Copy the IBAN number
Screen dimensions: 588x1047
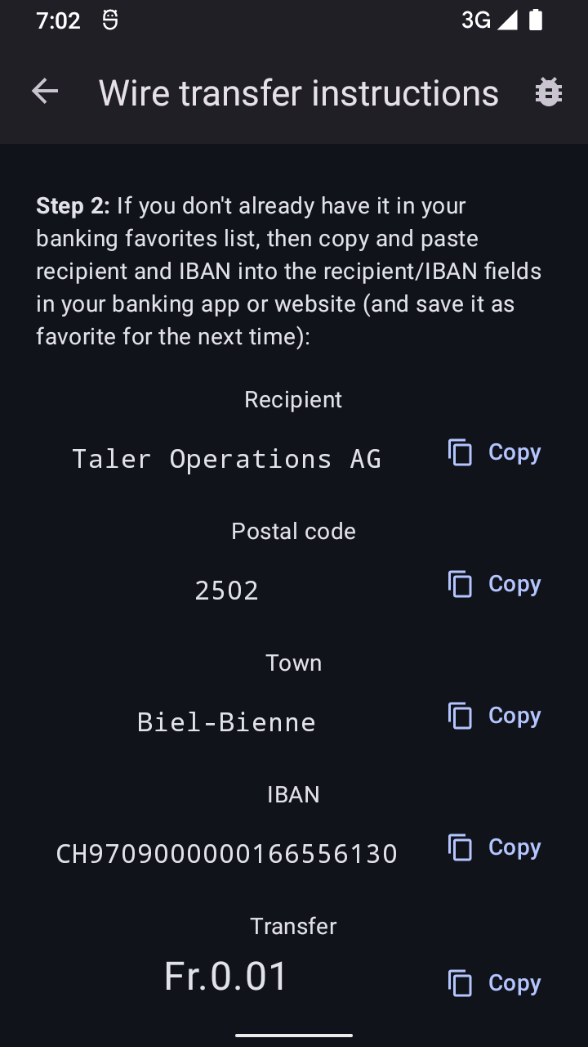(x=495, y=847)
